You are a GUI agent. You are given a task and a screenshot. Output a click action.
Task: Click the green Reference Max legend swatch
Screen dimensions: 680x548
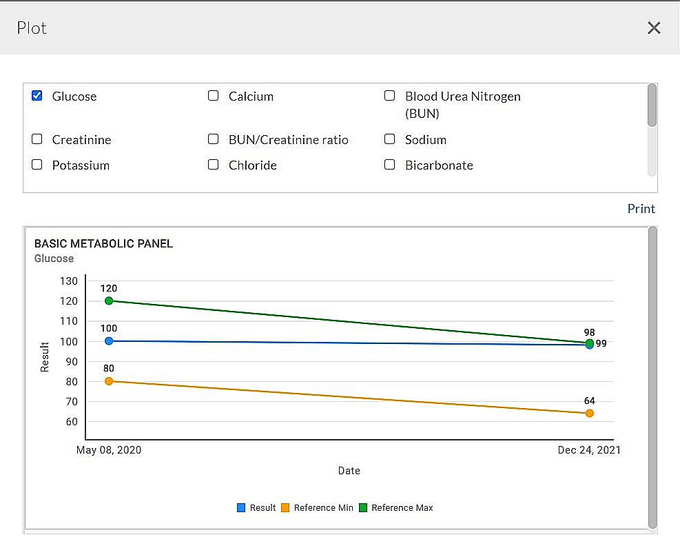[363, 508]
